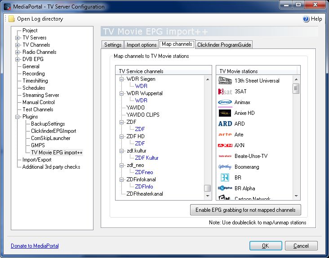329x258 pixels.
Task: Click the TV Service channels scrollbar thumb
Action: [x=208, y=188]
